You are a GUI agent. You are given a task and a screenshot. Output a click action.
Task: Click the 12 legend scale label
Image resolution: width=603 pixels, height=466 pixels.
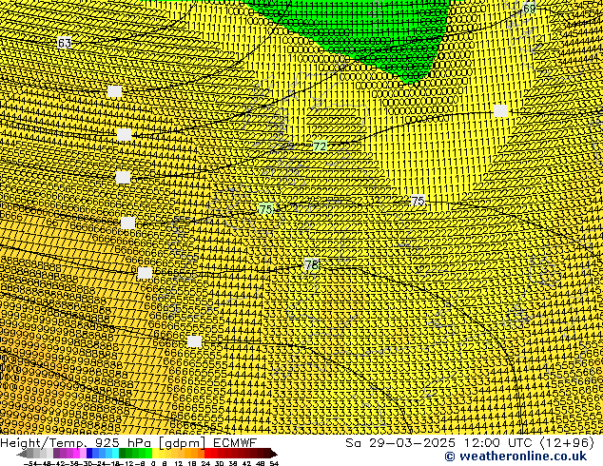pyautogui.click(x=178, y=463)
